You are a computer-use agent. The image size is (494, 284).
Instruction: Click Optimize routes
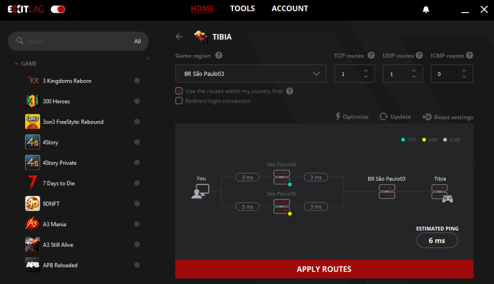pyautogui.click(x=352, y=117)
